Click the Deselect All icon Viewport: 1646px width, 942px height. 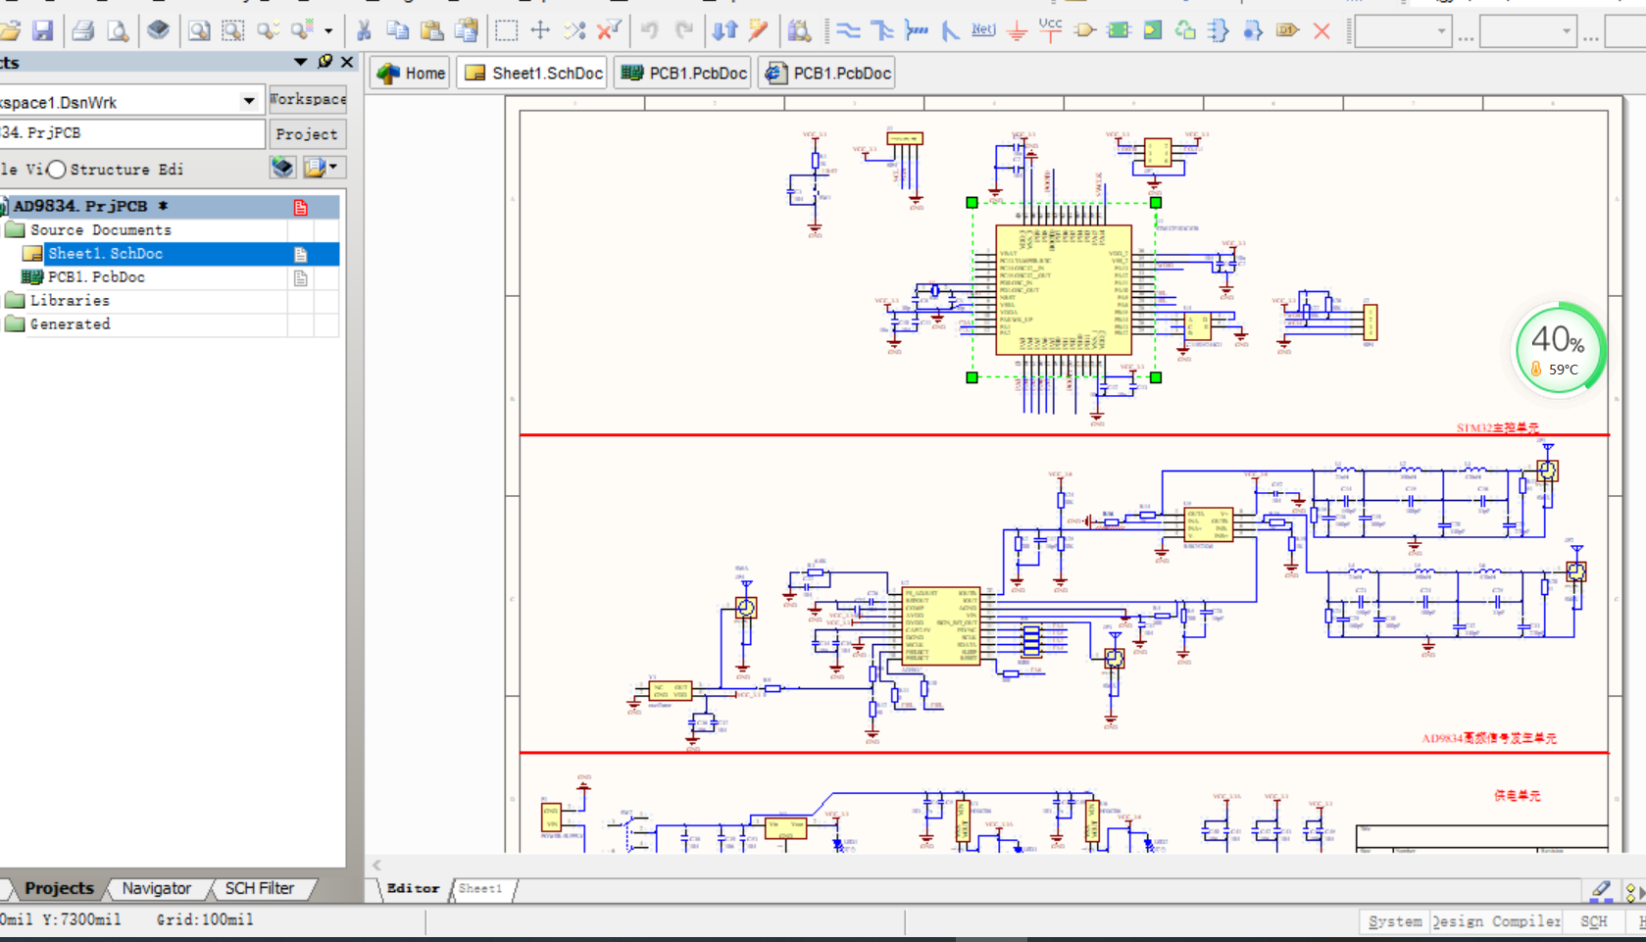[574, 30]
